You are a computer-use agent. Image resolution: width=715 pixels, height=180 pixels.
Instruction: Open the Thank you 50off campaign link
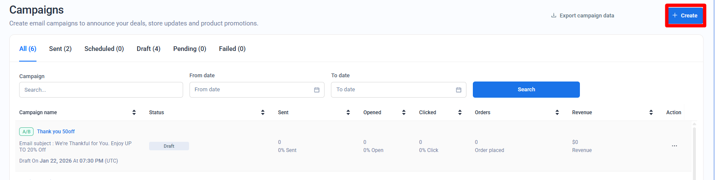coord(56,132)
